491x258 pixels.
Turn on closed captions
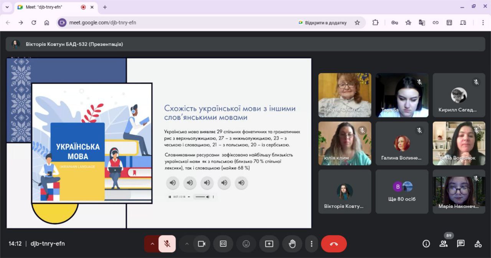pos(223,244)
